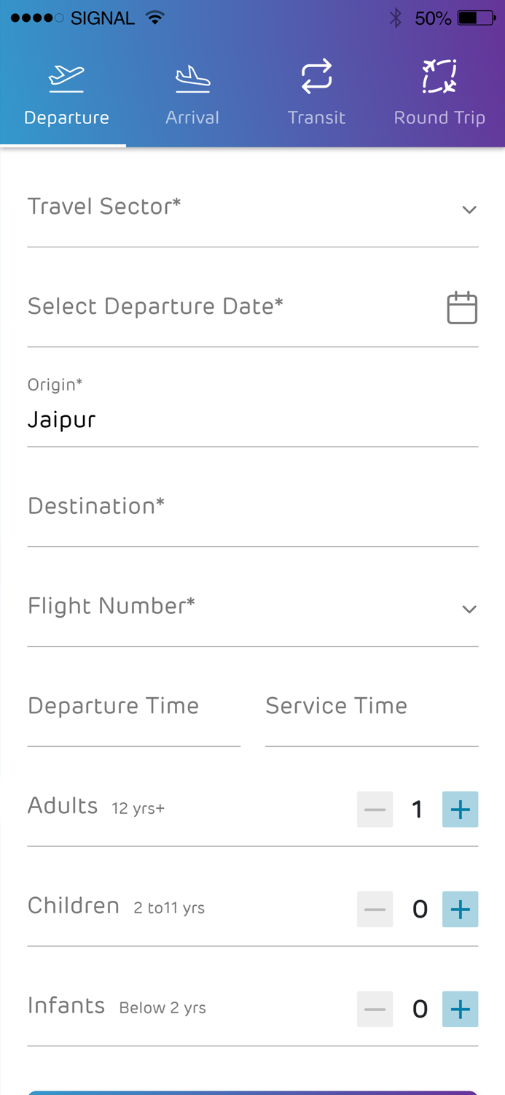Image resolution: width=505 pixels, height=1095 pixels.
Task: Tap the Bluetooth status icon
Action: click(396, 18)
